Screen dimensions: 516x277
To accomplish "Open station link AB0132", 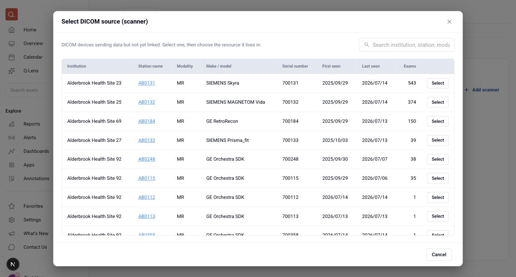I will click(147, 102).
